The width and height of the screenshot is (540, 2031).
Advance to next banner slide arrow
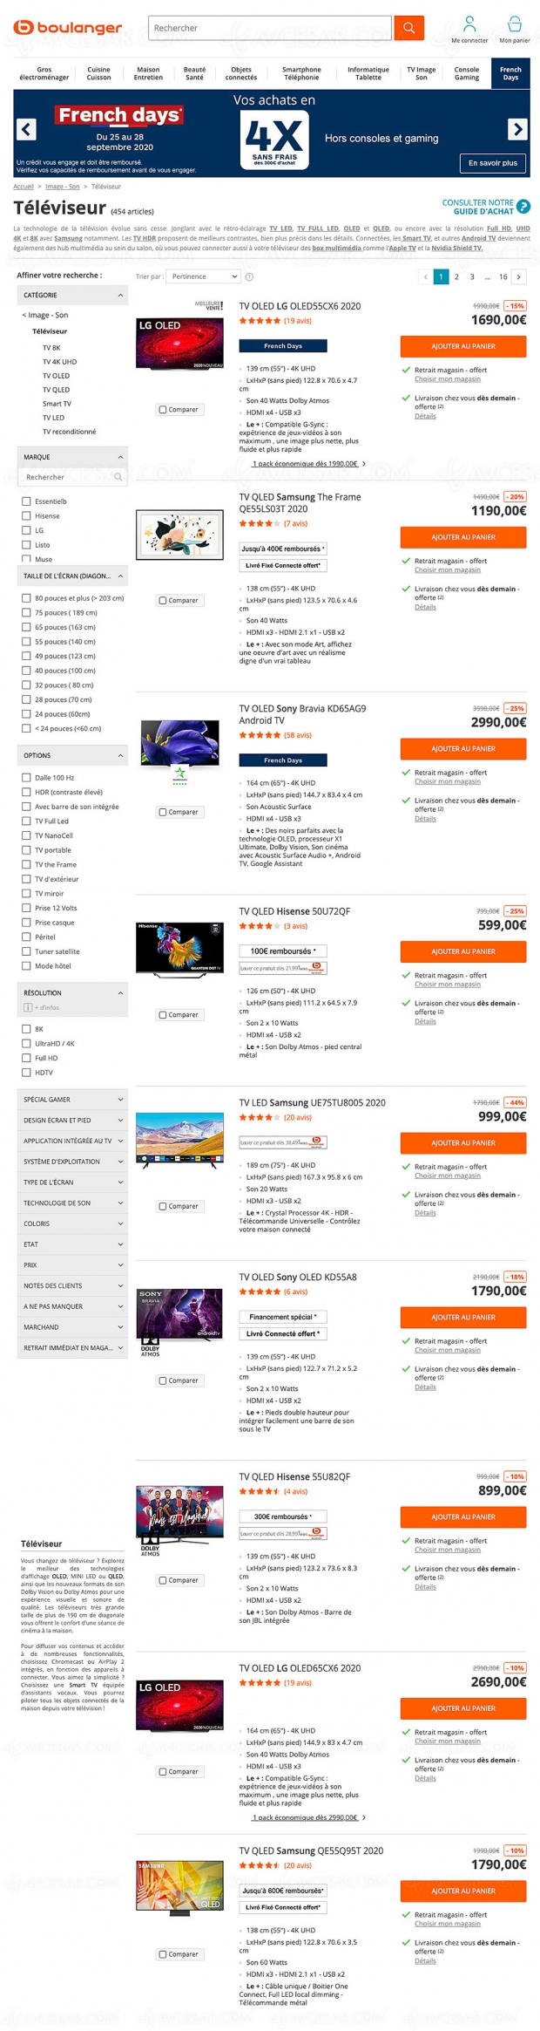coord(517,129)
